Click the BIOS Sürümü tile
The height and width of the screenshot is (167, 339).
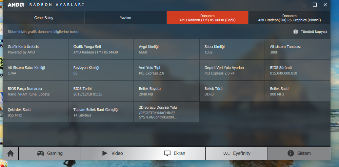point(298,70)
